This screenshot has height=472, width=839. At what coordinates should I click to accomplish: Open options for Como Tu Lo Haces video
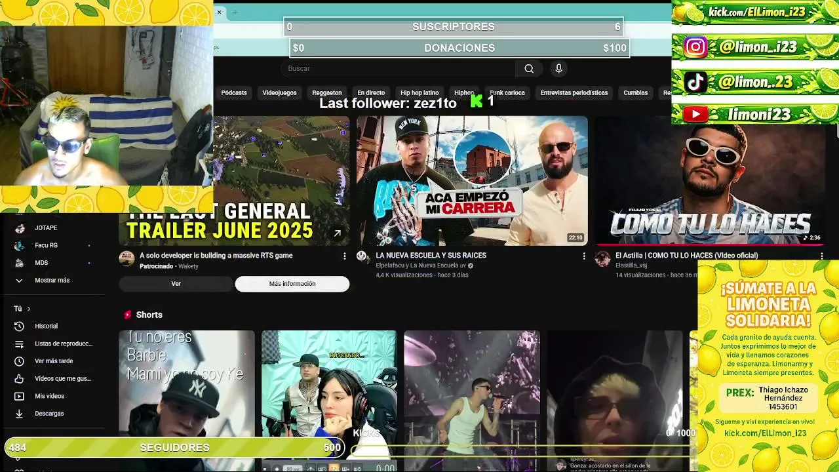point(821,256)
